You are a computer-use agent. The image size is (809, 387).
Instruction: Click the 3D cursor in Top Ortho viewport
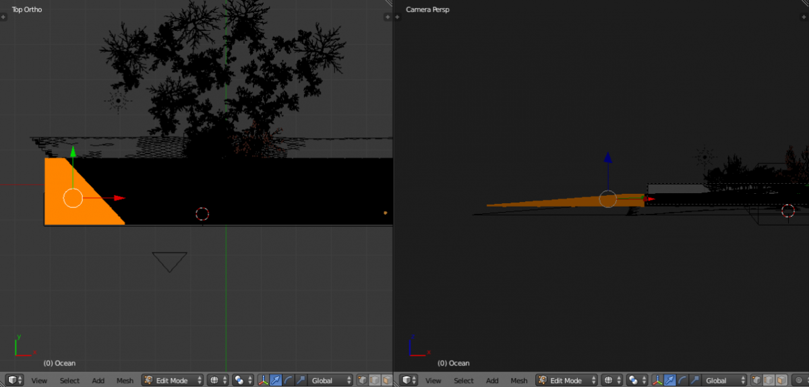(x=202, y=214)
